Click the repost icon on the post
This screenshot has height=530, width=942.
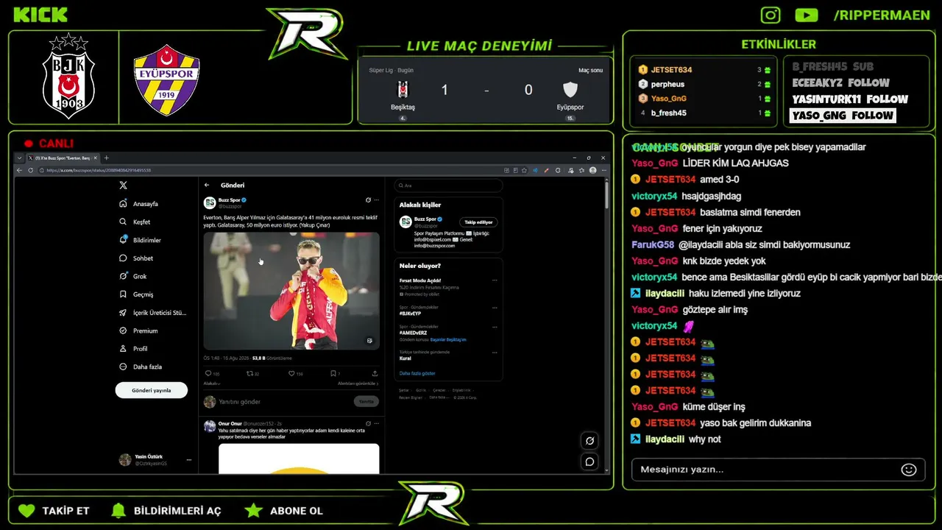tap(249, 374)
